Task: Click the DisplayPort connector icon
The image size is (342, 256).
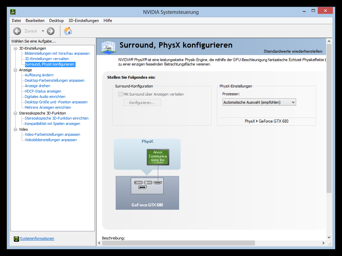Action: [x=143, y=187]
